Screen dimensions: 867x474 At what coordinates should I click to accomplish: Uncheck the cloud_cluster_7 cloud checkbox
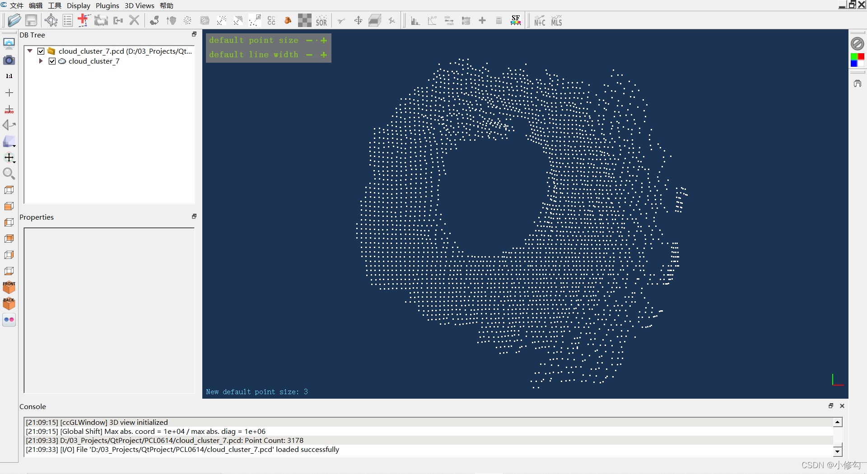pyautogui.click(x=52, y=61)
